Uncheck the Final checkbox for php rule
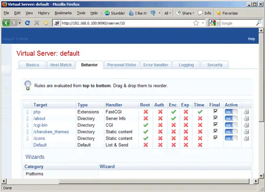This screenshot has width=265, height=192. pyautogui.click(x=215, y=111)
